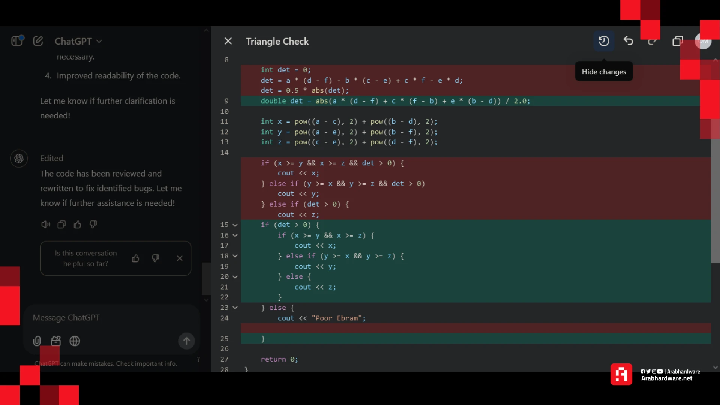Click the undo previous version arrow

pos(628,41)
